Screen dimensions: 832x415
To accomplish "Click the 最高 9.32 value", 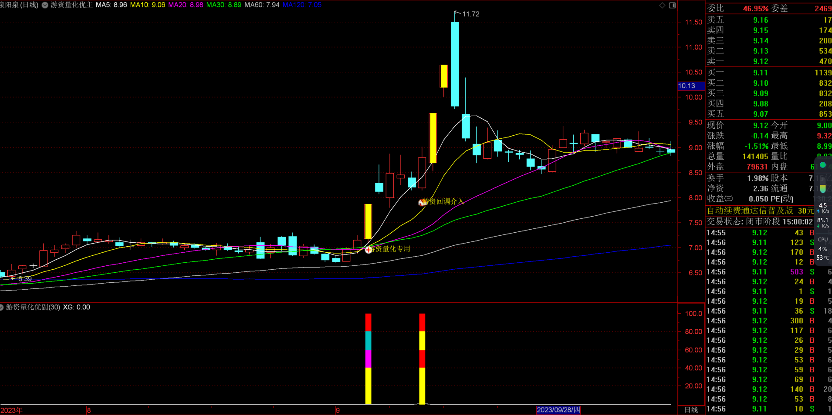I will 824,136.
